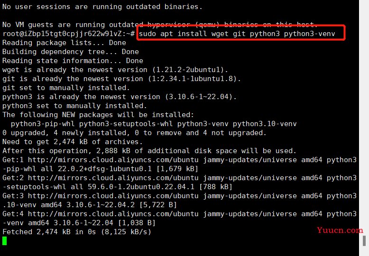
Task: Click 'python3 set to manually installed.' line
Action: (74, 106)
